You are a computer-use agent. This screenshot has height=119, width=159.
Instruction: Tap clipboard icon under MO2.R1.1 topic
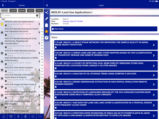click(56, 47)
